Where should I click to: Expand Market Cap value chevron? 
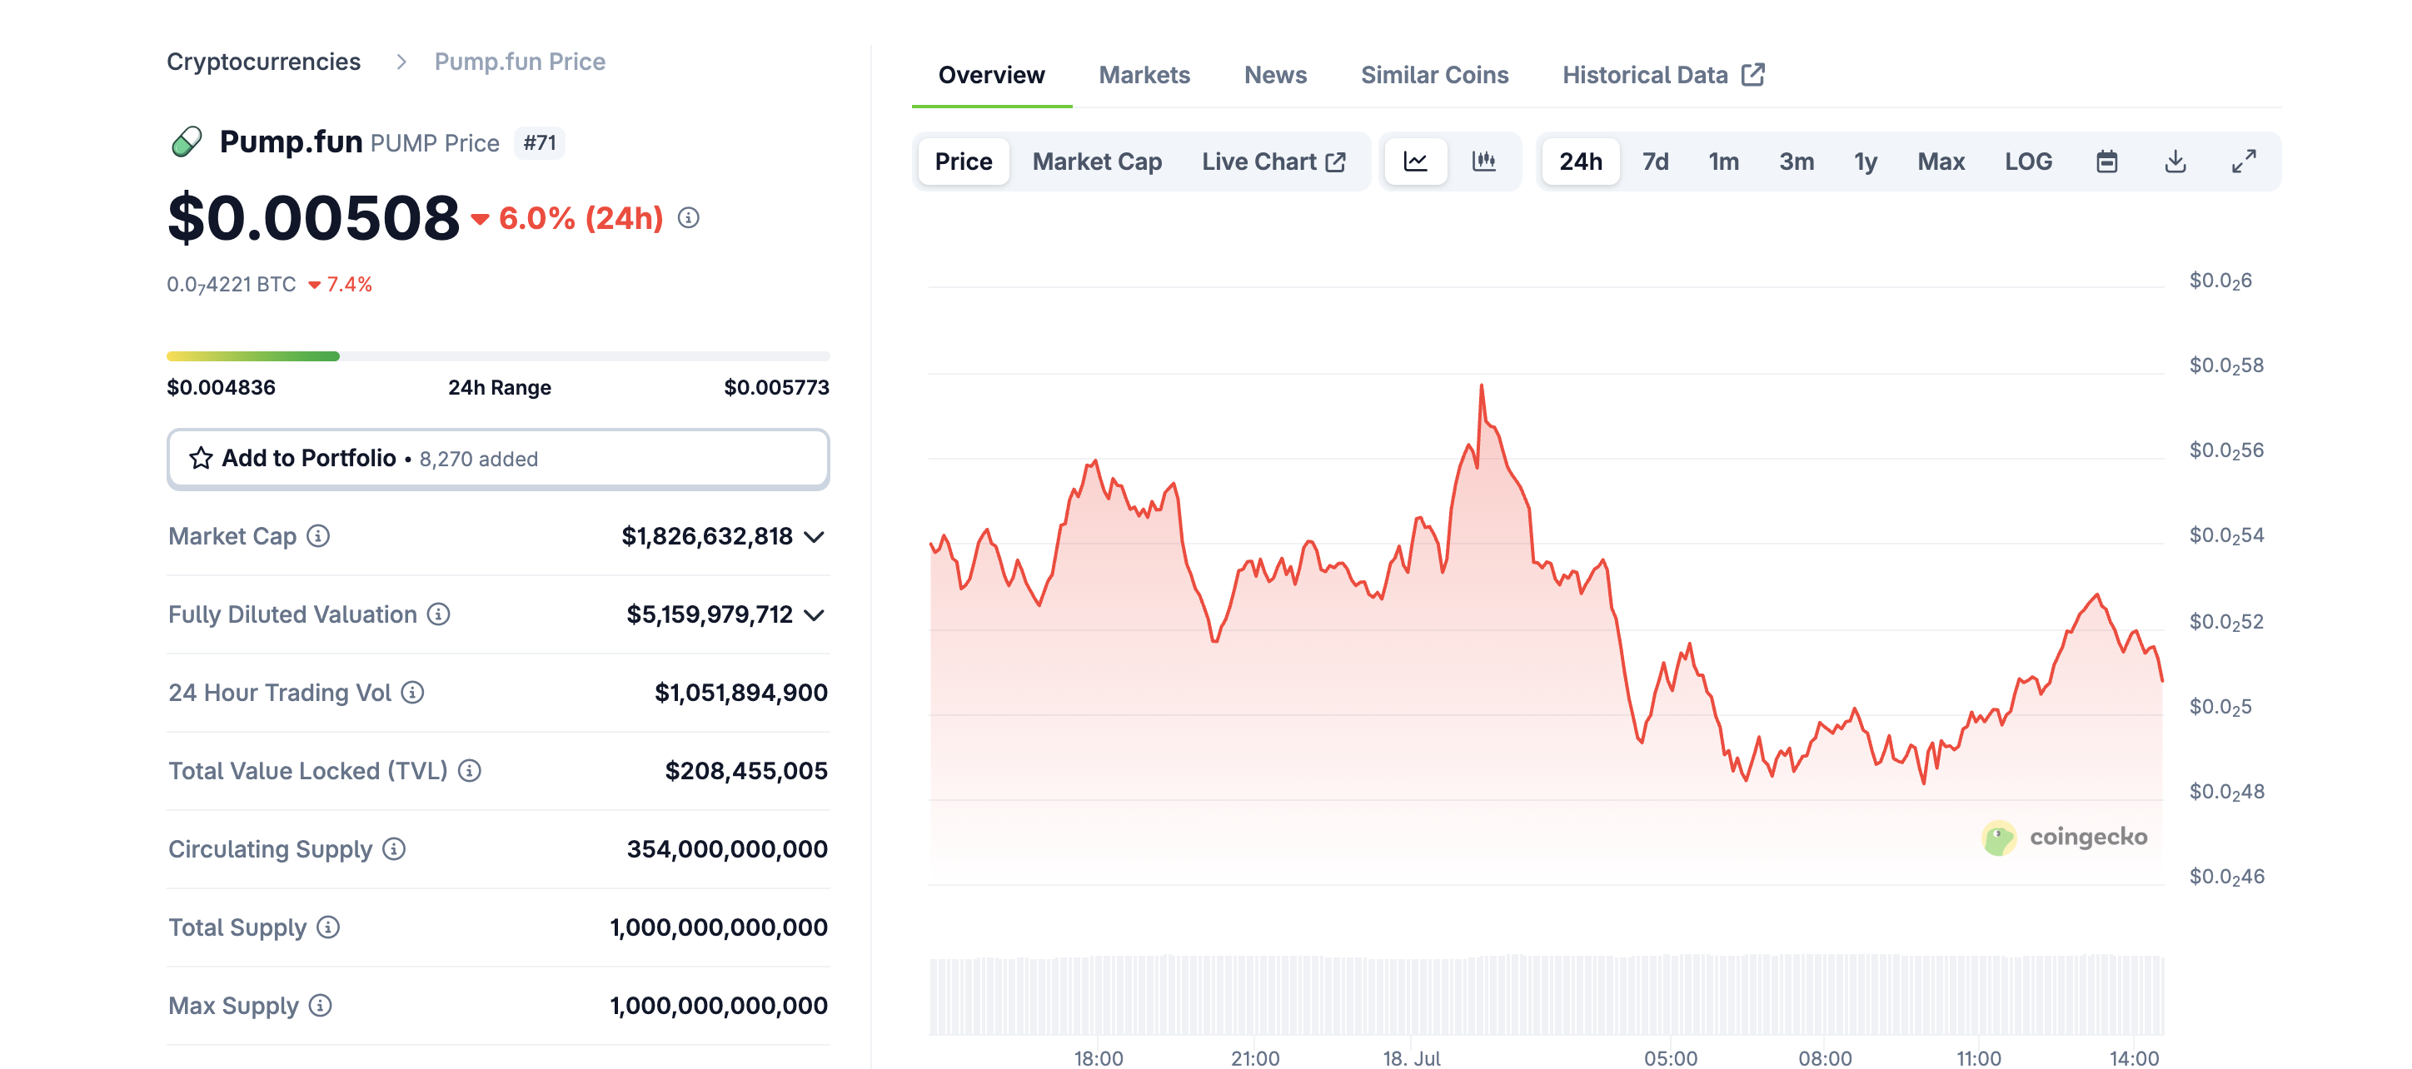(814, 536)
